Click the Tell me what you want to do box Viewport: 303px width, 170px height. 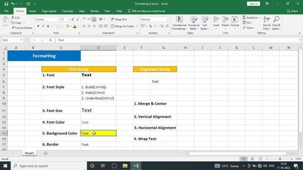(146, 11)
